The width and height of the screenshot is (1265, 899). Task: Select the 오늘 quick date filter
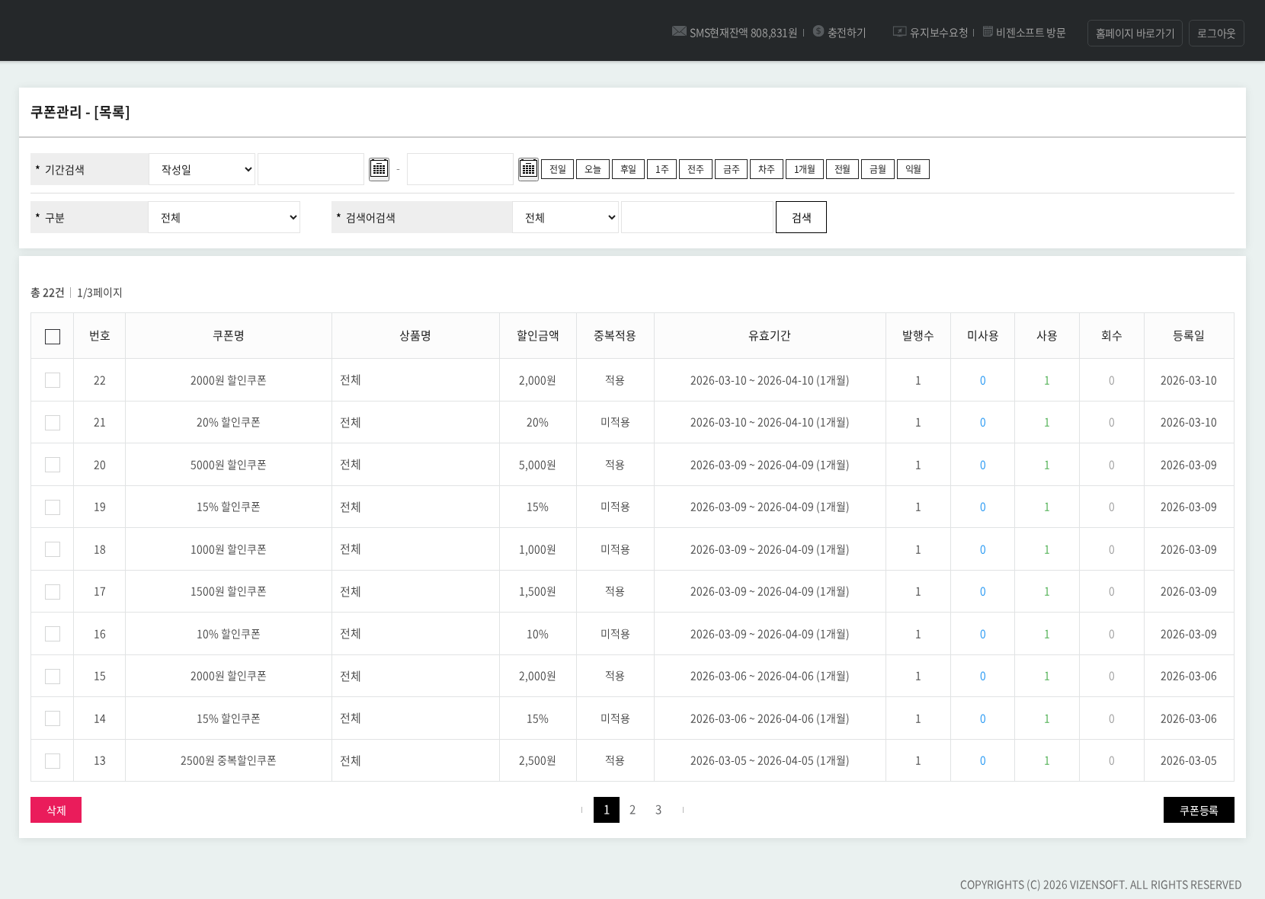pos(593,169)
